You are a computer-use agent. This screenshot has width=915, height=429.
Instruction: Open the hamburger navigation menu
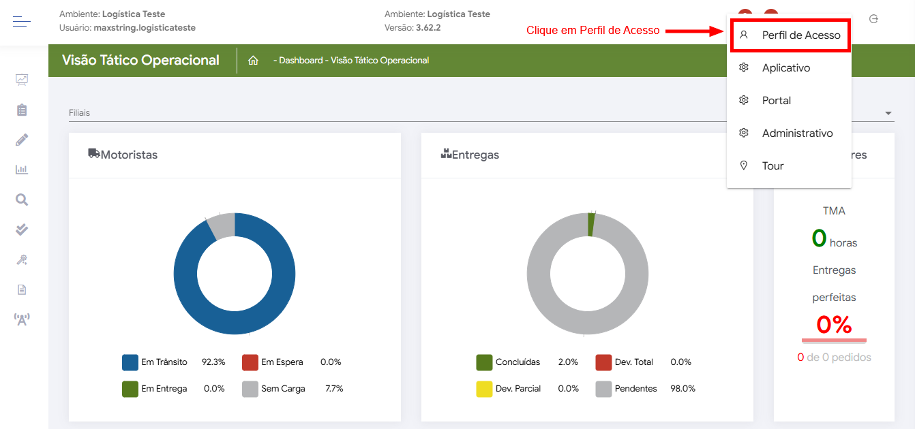22,22
